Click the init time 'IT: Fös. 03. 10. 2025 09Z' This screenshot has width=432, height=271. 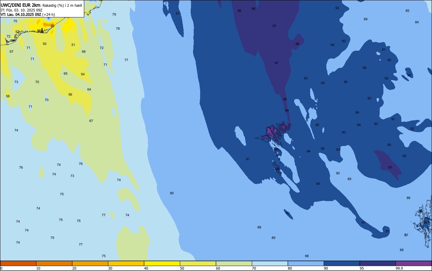point(21,10)
